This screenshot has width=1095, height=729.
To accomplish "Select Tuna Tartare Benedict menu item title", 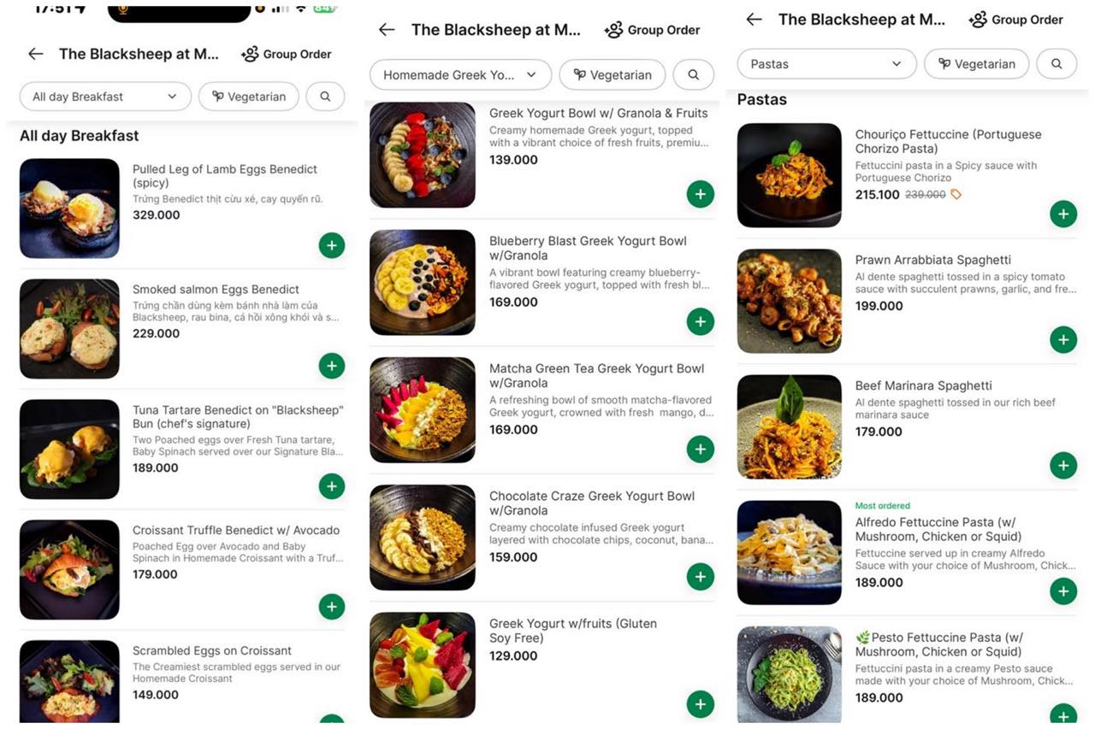I will click(x=238, y=417).
